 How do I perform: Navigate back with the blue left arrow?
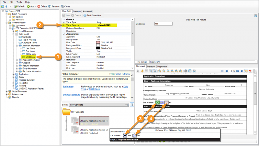pos(6,6)
